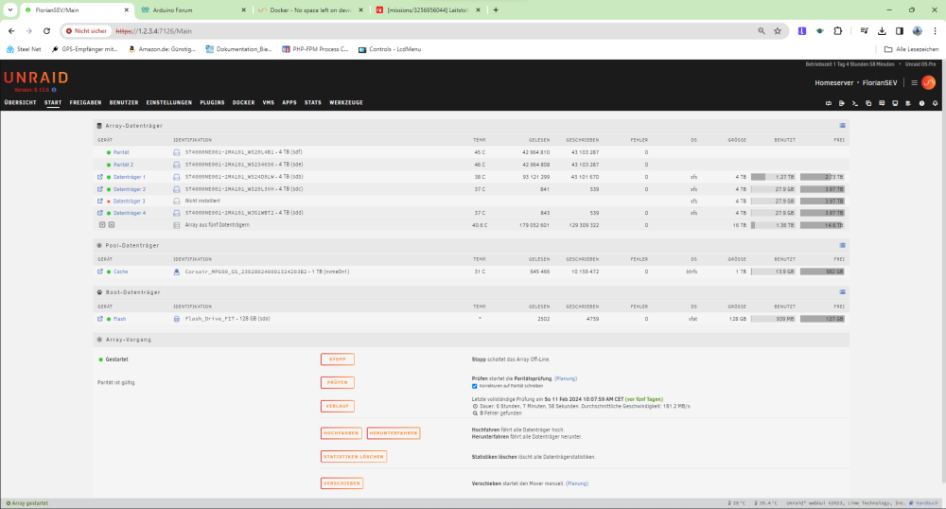Click used-space bar of Flash (939 MB)
The width and height of the screenshot is (946, 509).
773,319
